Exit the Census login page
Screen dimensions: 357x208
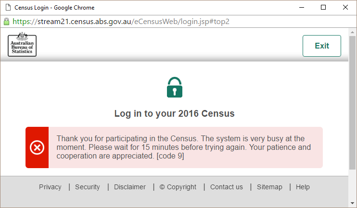322,46
